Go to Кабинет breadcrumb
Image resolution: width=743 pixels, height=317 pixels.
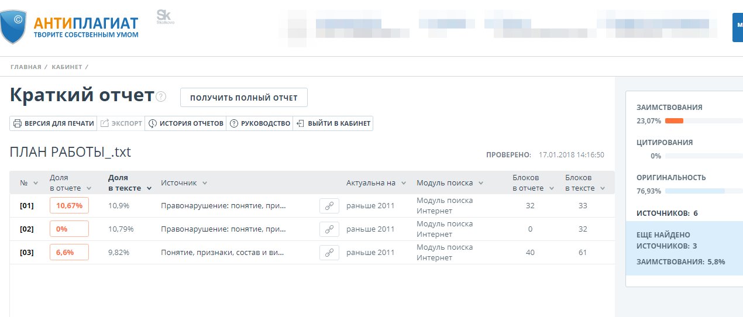tap(67, 67)
